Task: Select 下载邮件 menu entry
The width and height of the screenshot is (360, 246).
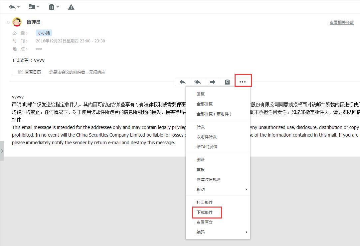Action: tap(205, 212)
